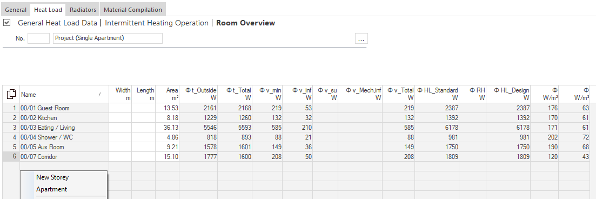596x199 pixels.
Task: Sort by the Name column header
Action: 64,94
